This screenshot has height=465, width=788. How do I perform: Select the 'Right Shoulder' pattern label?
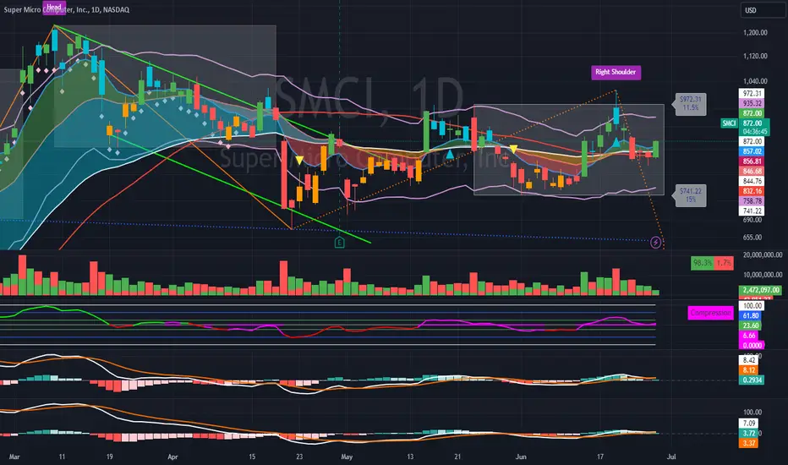[x=616, y=72]
